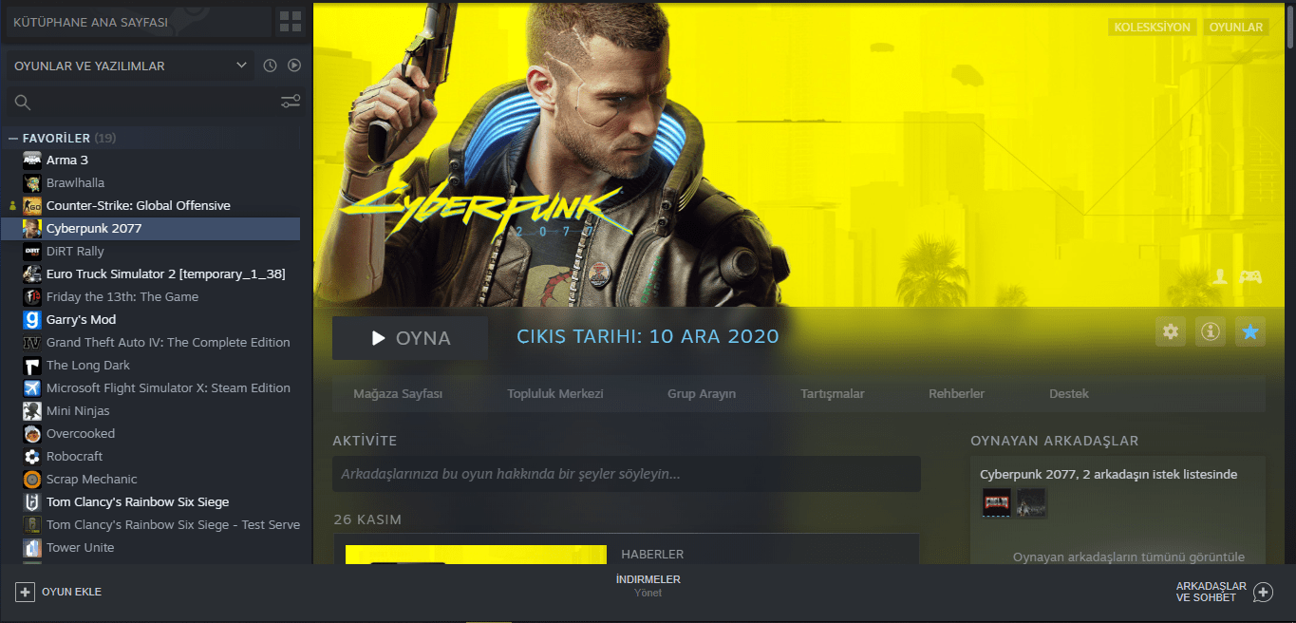Click the OYNA play button
The height and width of the screenshot is (623, 1296).
[410, 338]
